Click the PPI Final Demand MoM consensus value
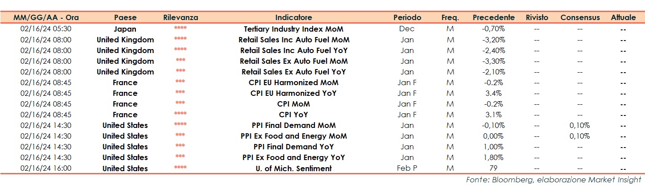The width and height of the screenshot is (645, 185). [580, 125]
